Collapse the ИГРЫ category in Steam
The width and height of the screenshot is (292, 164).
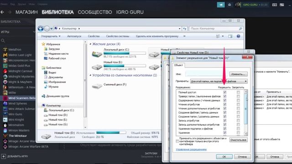click(34, 32)
